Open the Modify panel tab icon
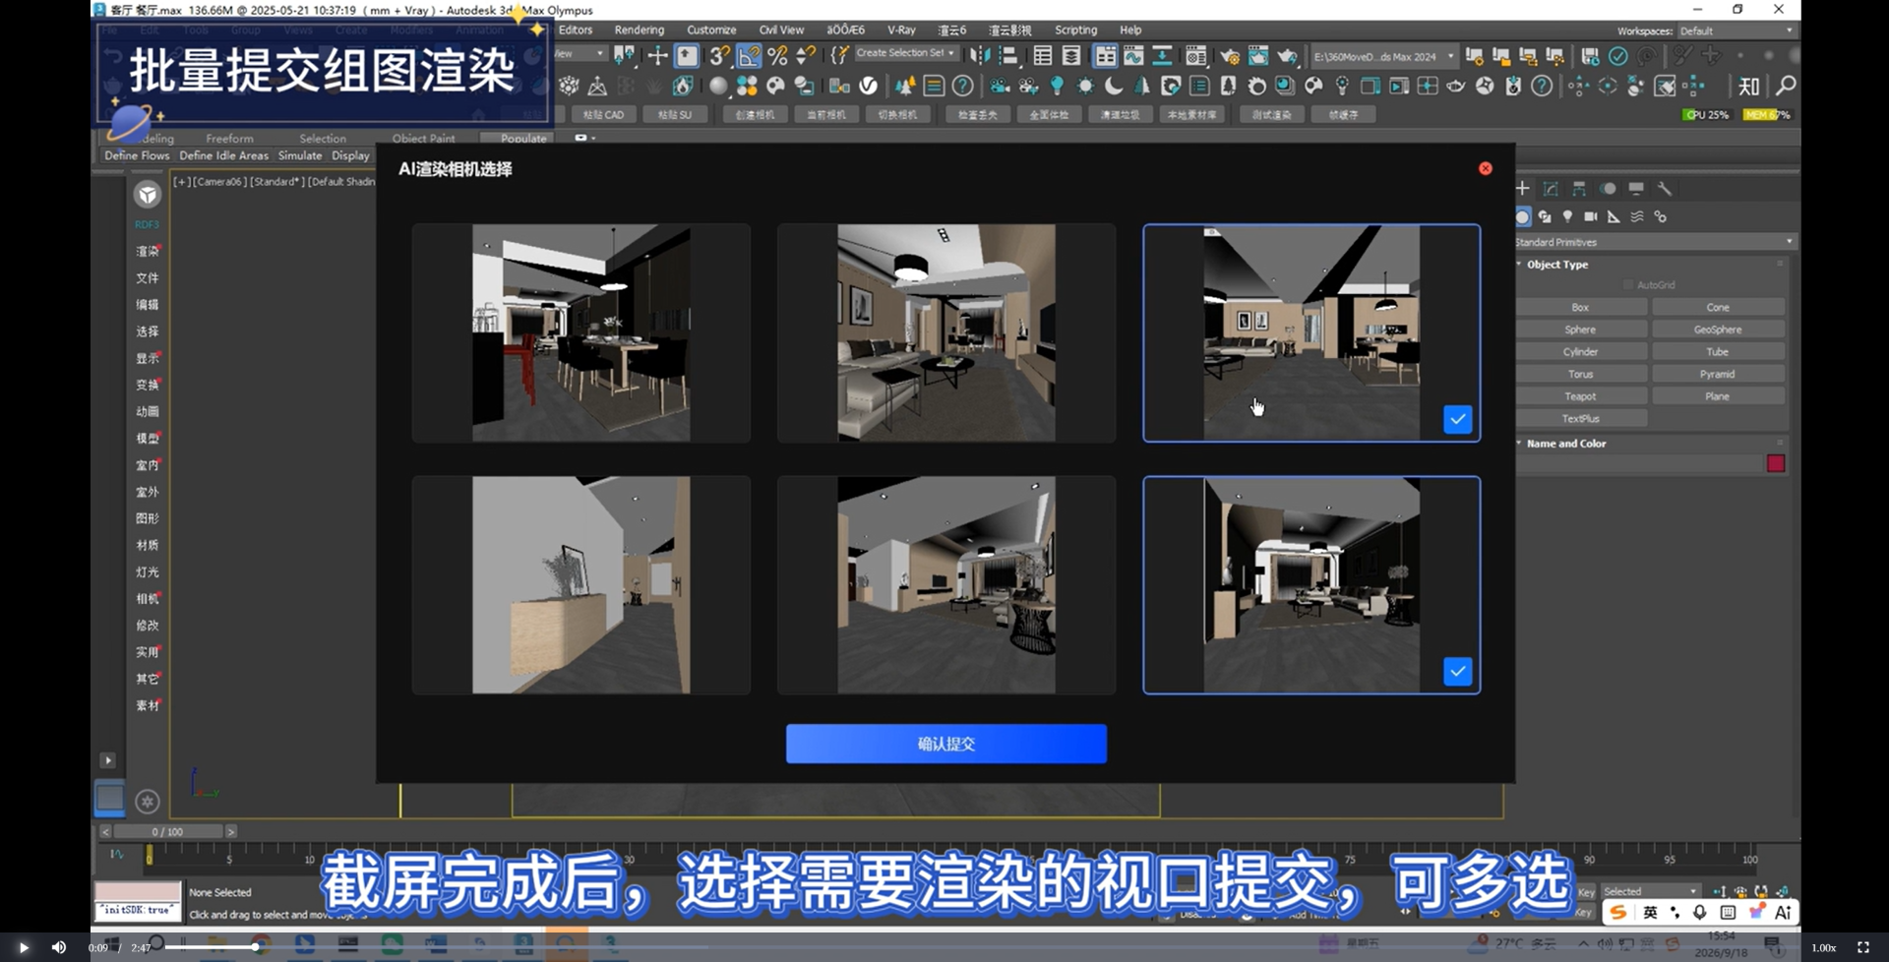1889x962 pixels. 1551,189
